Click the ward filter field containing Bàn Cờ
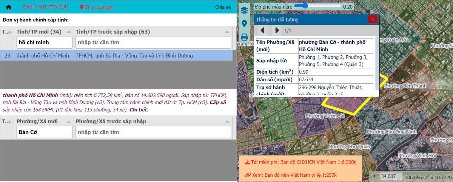 44,132
